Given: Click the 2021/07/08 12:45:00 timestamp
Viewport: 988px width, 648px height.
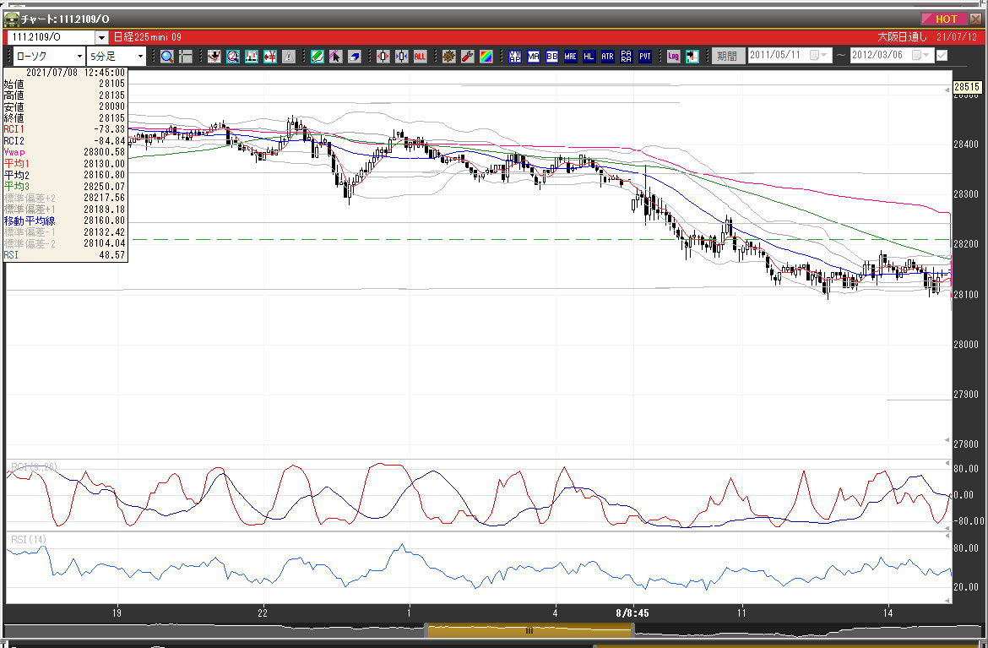Looking at the screenshot, I should coord(75,73).
